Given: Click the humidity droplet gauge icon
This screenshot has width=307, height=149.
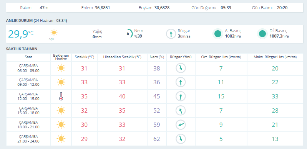Looking at the screenshot, I should point(129,33).
